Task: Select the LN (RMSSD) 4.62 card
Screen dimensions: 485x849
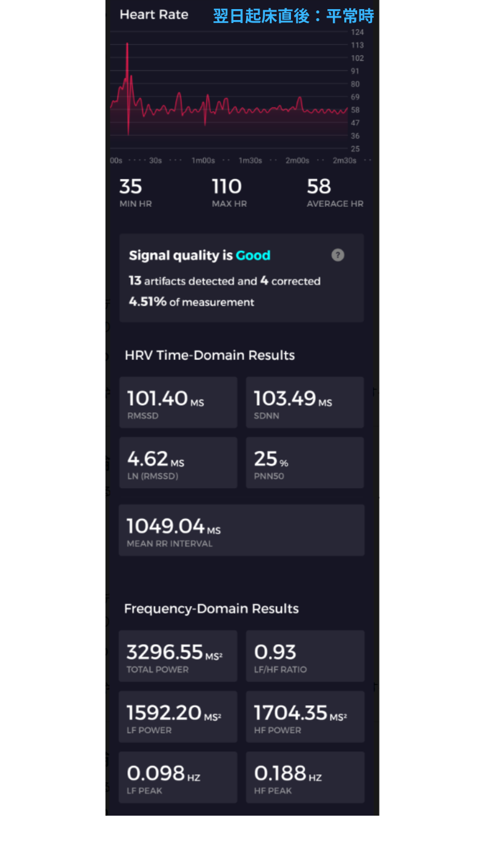Action: tap(178, 463)
